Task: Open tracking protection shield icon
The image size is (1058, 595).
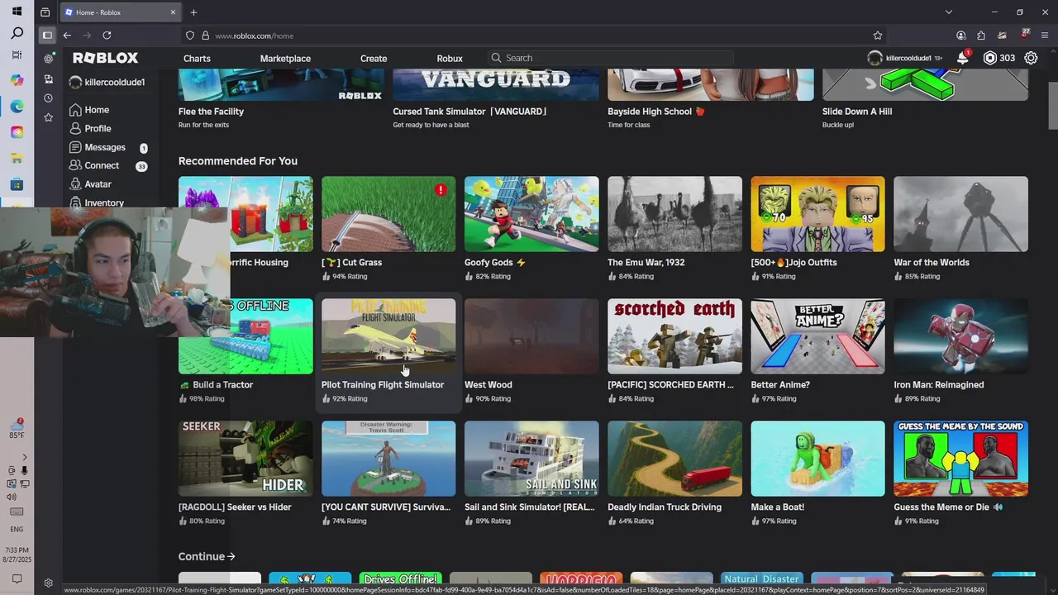Action: coord(190,36)
